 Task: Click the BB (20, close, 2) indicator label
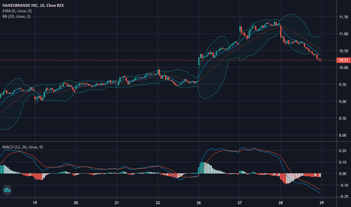[x=16, y=16]
